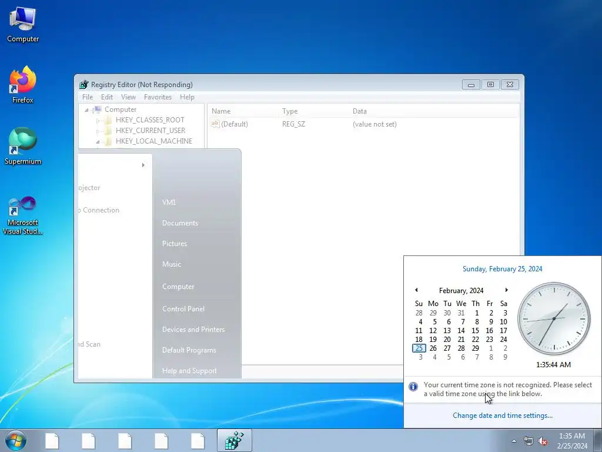Open Documents from the Start menu
This screenshot has width=602, height=452.
point(180,223)
